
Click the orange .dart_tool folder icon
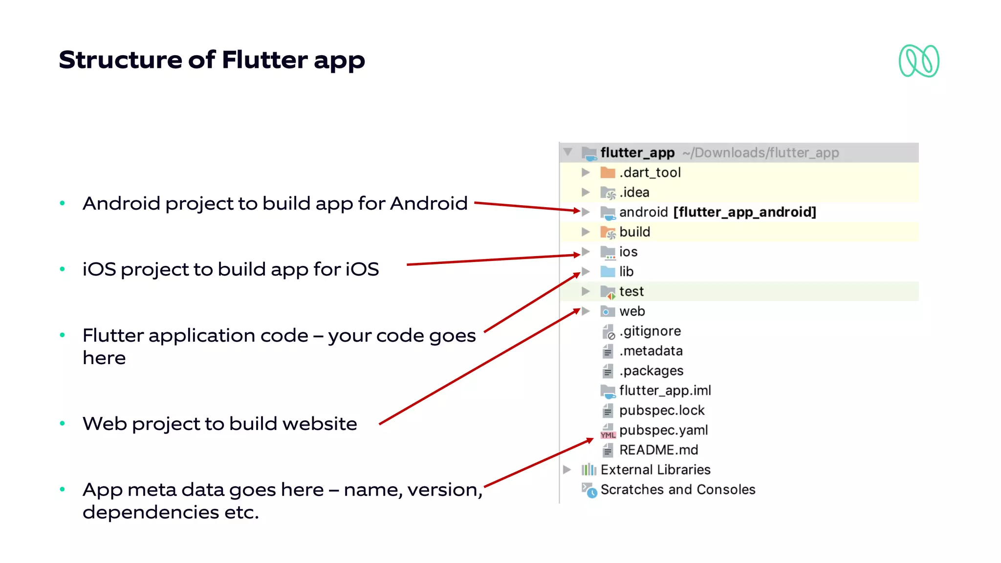point(608,173)
